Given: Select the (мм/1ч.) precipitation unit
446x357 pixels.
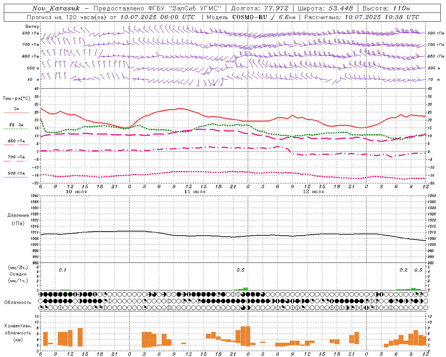Looking at the screenshot, I should click(18, 281).
